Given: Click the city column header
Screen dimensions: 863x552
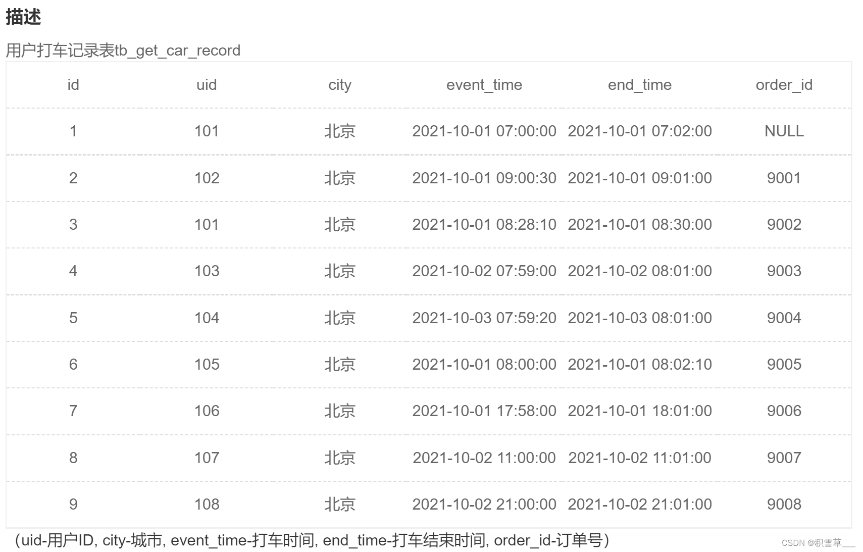Looking at the screenshot, I should pos(339,85).
